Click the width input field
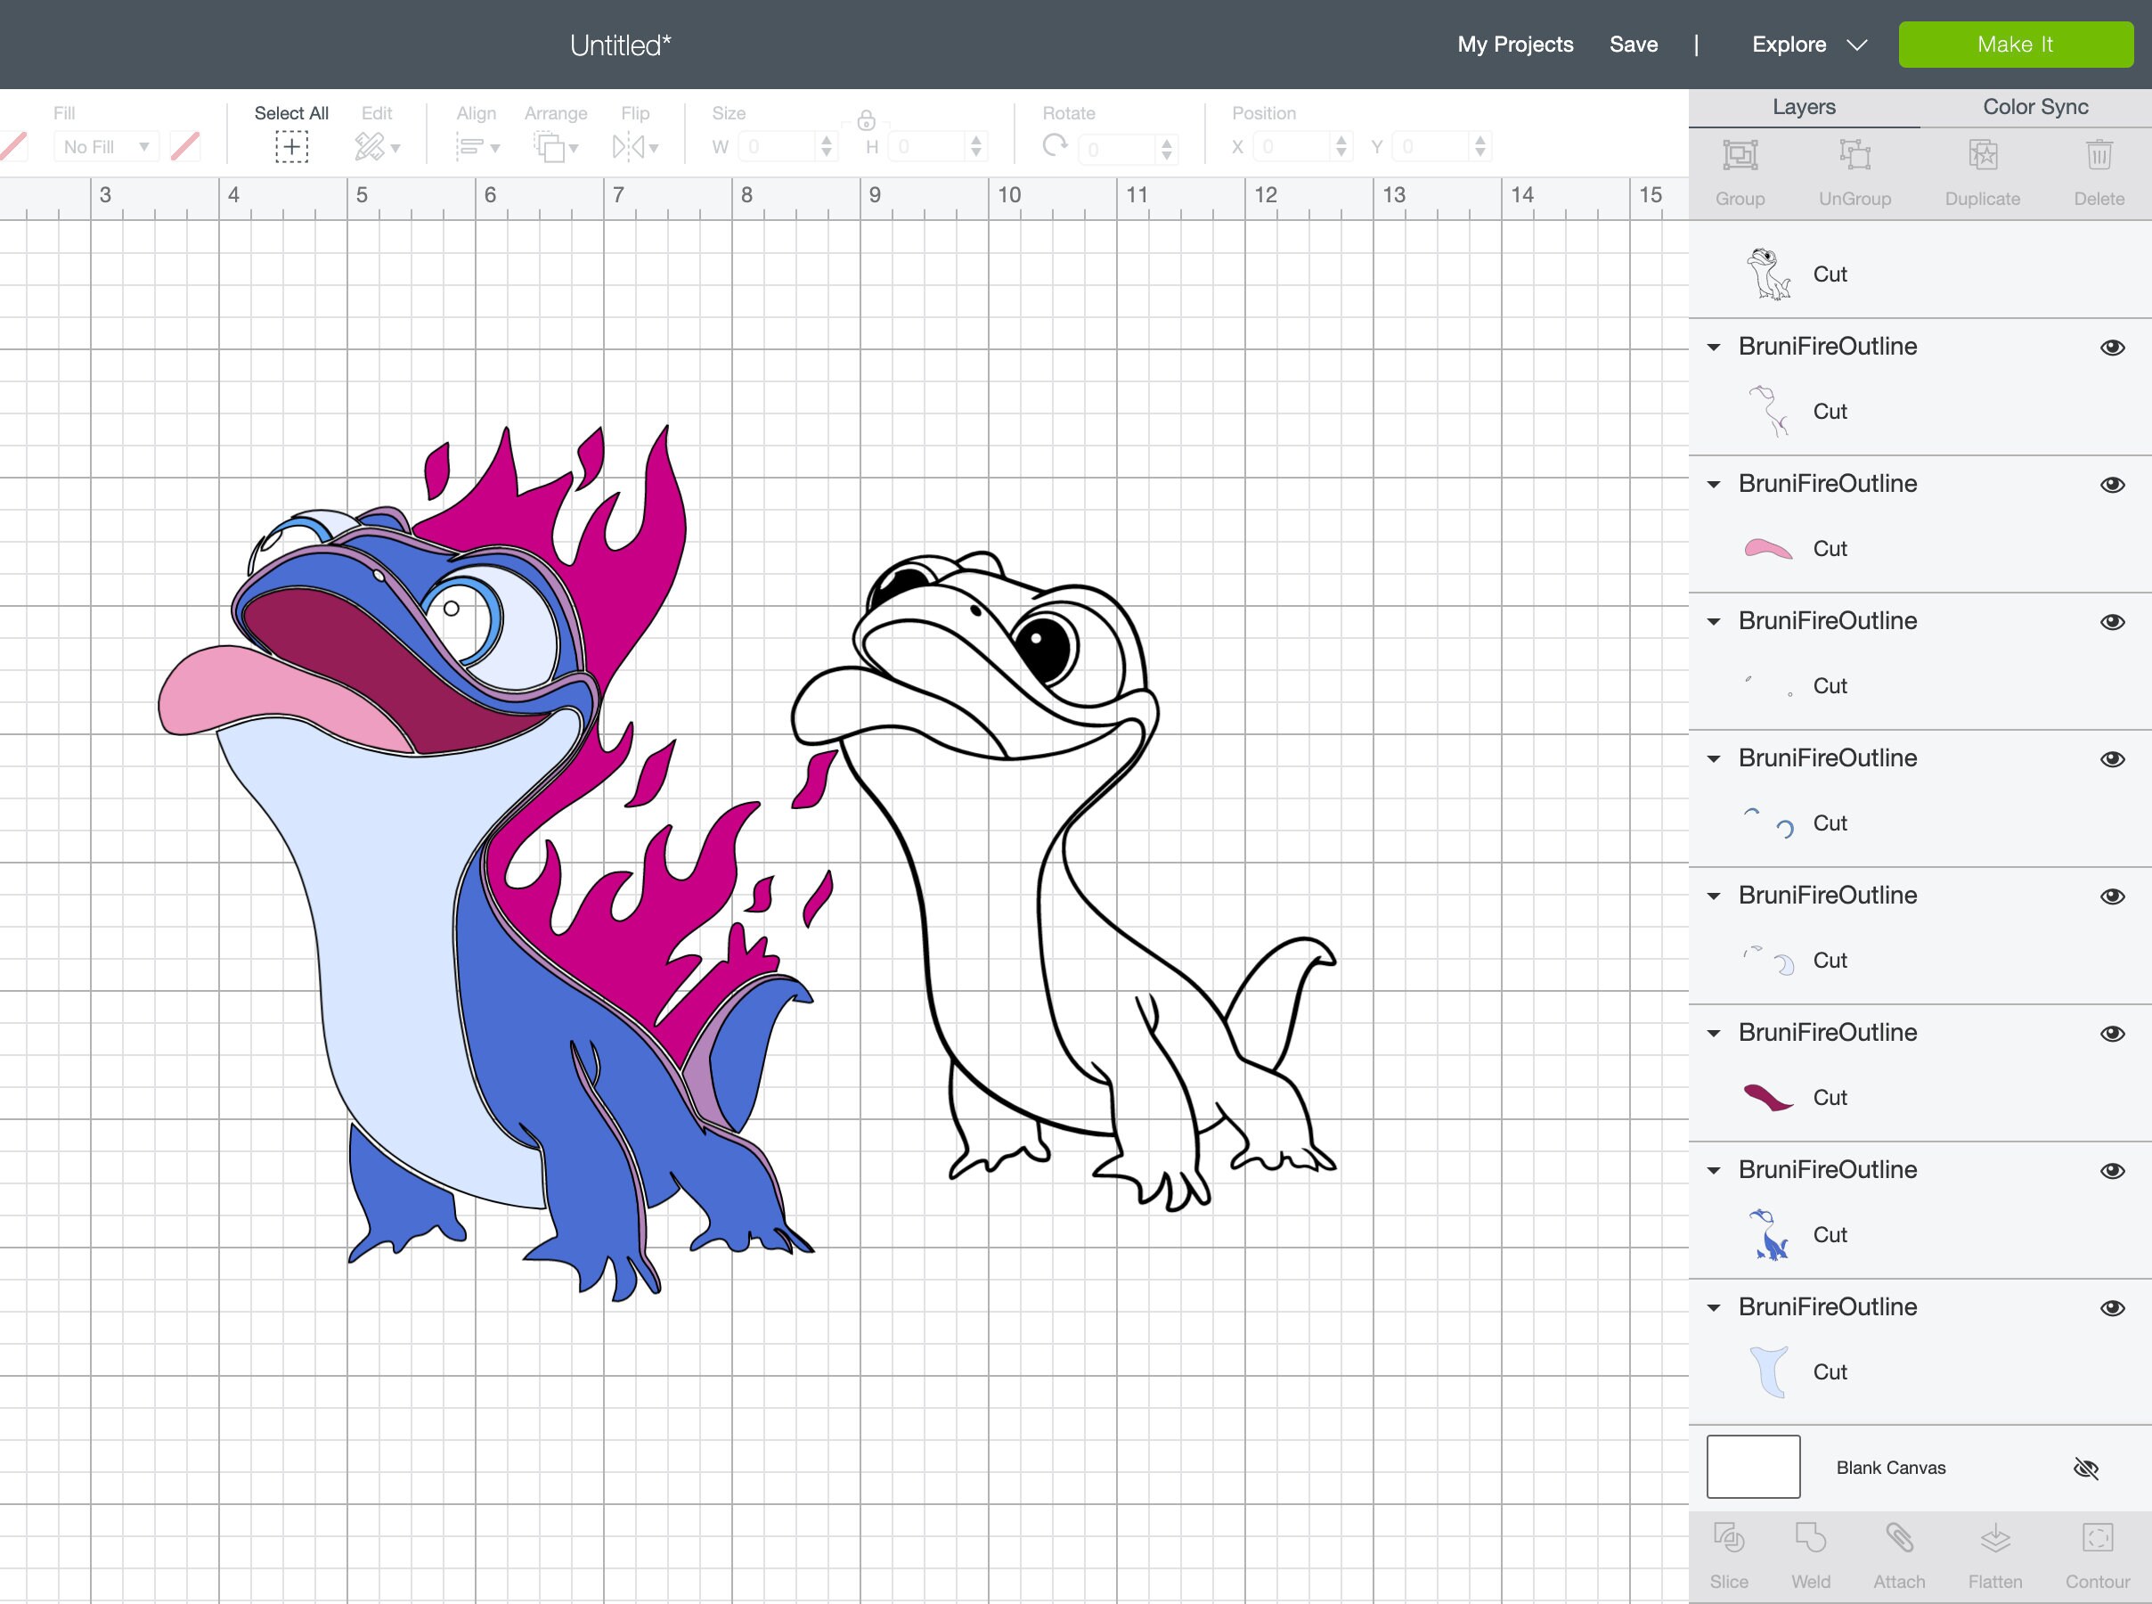The width and height of the screenshot is (2152, 1604). coord(776,145)
